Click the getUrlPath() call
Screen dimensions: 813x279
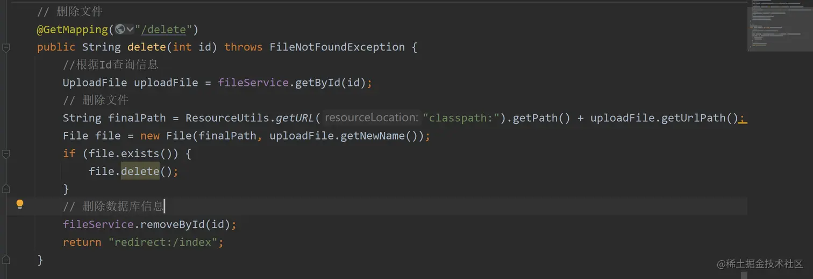coord(700,118)
